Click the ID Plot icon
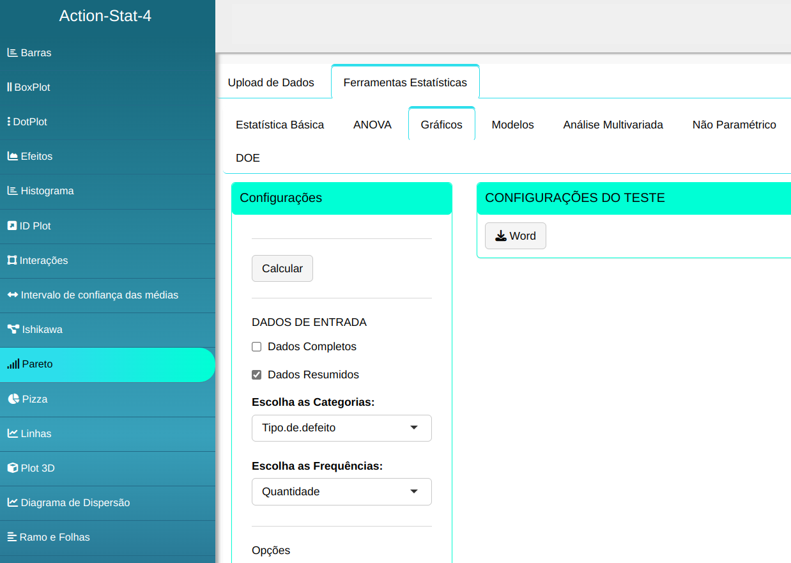This screenshot has height=563, width=791. [12, 226]
